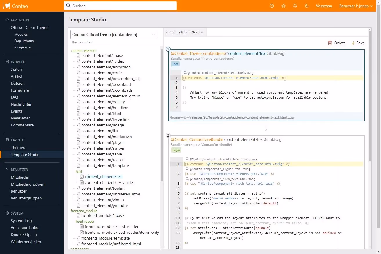Viewport: 381px width, 254px height.
Task: Click the Contao logo icon
Action: pos(6,6)
